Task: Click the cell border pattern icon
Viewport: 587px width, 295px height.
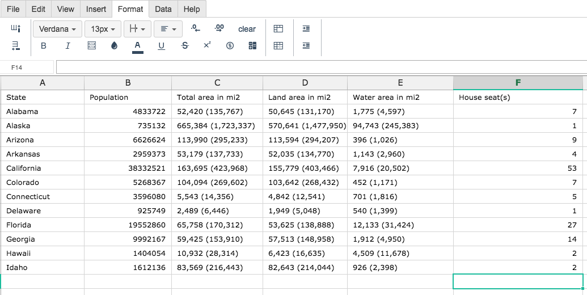Action: [92, 46]
